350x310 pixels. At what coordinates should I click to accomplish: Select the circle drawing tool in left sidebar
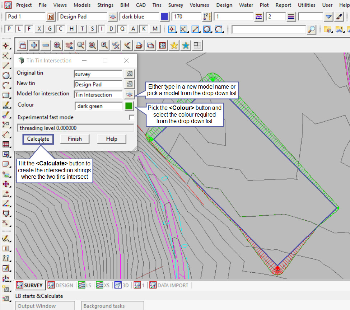tap(6, 76)
